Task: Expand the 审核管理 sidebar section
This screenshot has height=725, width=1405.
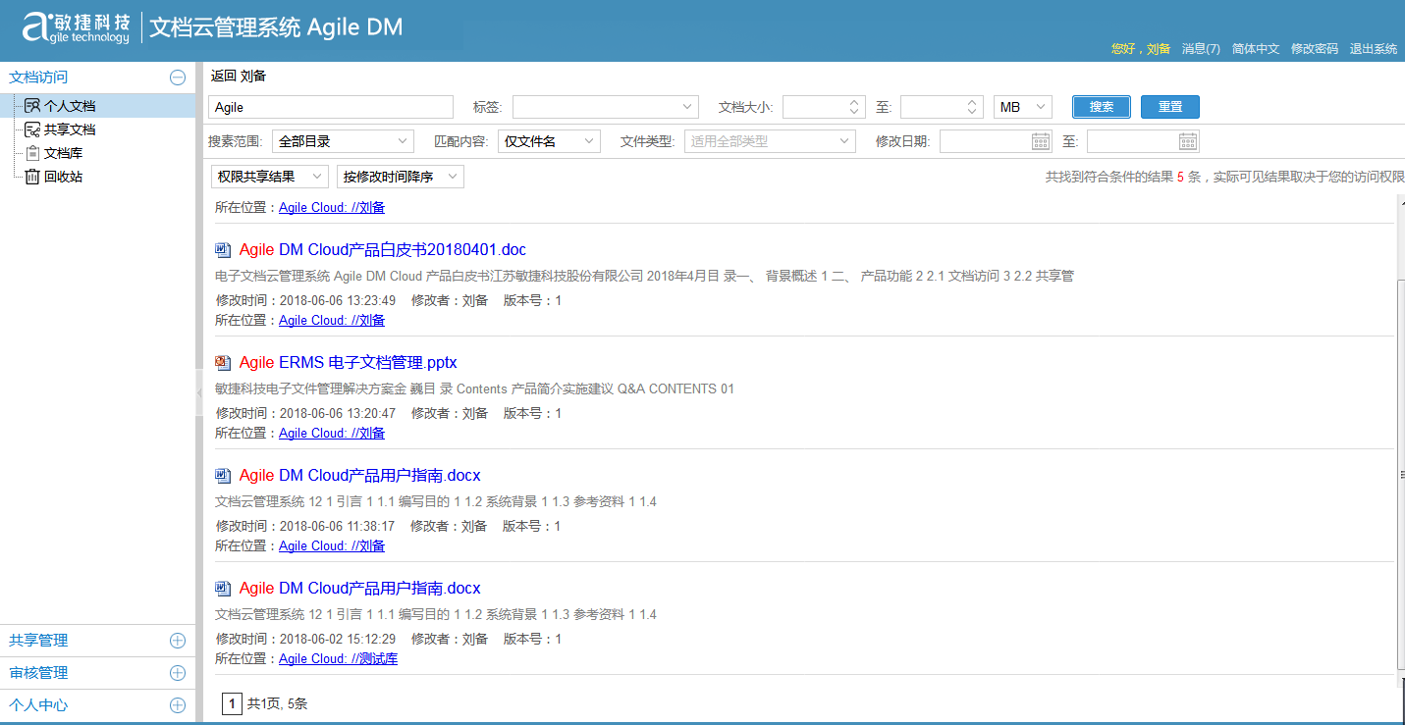Action: 178,673
